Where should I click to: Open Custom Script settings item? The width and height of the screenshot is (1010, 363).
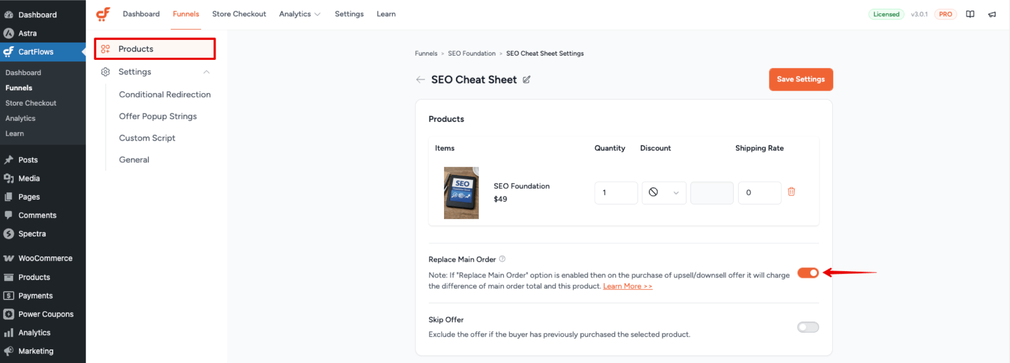pos(147,138)
